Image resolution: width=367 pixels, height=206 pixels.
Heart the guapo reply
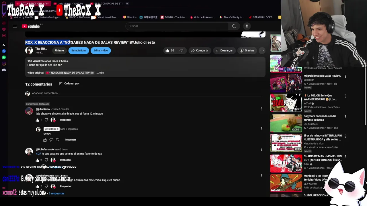tap(58, 140)
